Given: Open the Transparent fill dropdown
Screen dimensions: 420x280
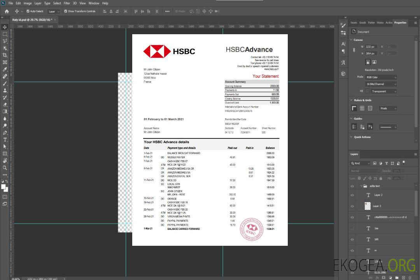Looking at the screenshot, I should pos(384,91).
